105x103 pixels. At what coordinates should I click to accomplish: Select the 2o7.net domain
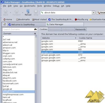coord(19,39)
